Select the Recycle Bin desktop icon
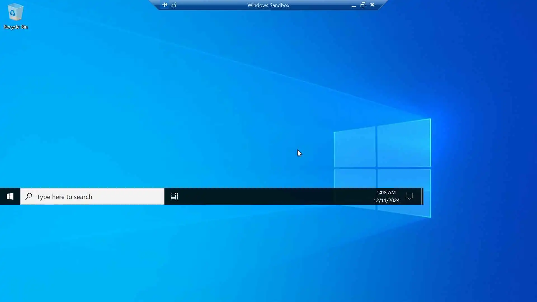The image size is (537, 302). [15, 13]
